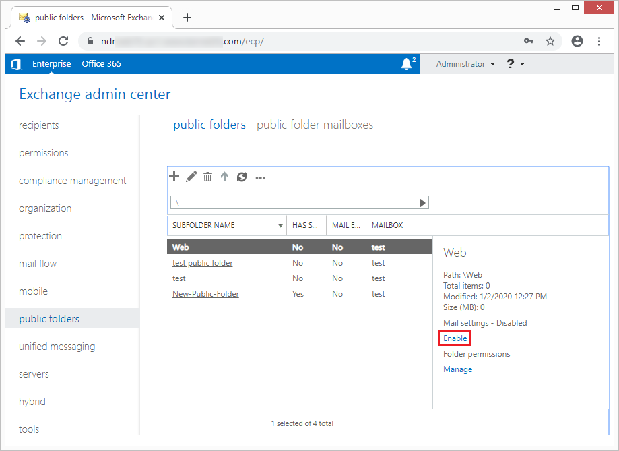Viewport: 619px width, 451px height.
Task: Open recipients section in sidebar
Action: (38, 125)
